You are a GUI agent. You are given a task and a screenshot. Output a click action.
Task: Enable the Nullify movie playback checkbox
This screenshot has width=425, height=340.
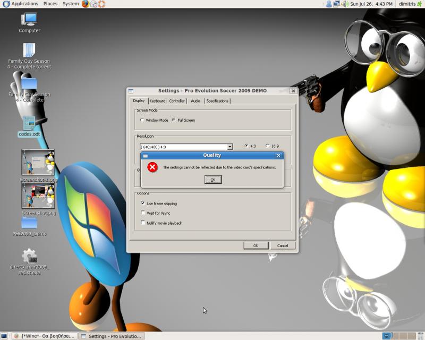(143, 223)
